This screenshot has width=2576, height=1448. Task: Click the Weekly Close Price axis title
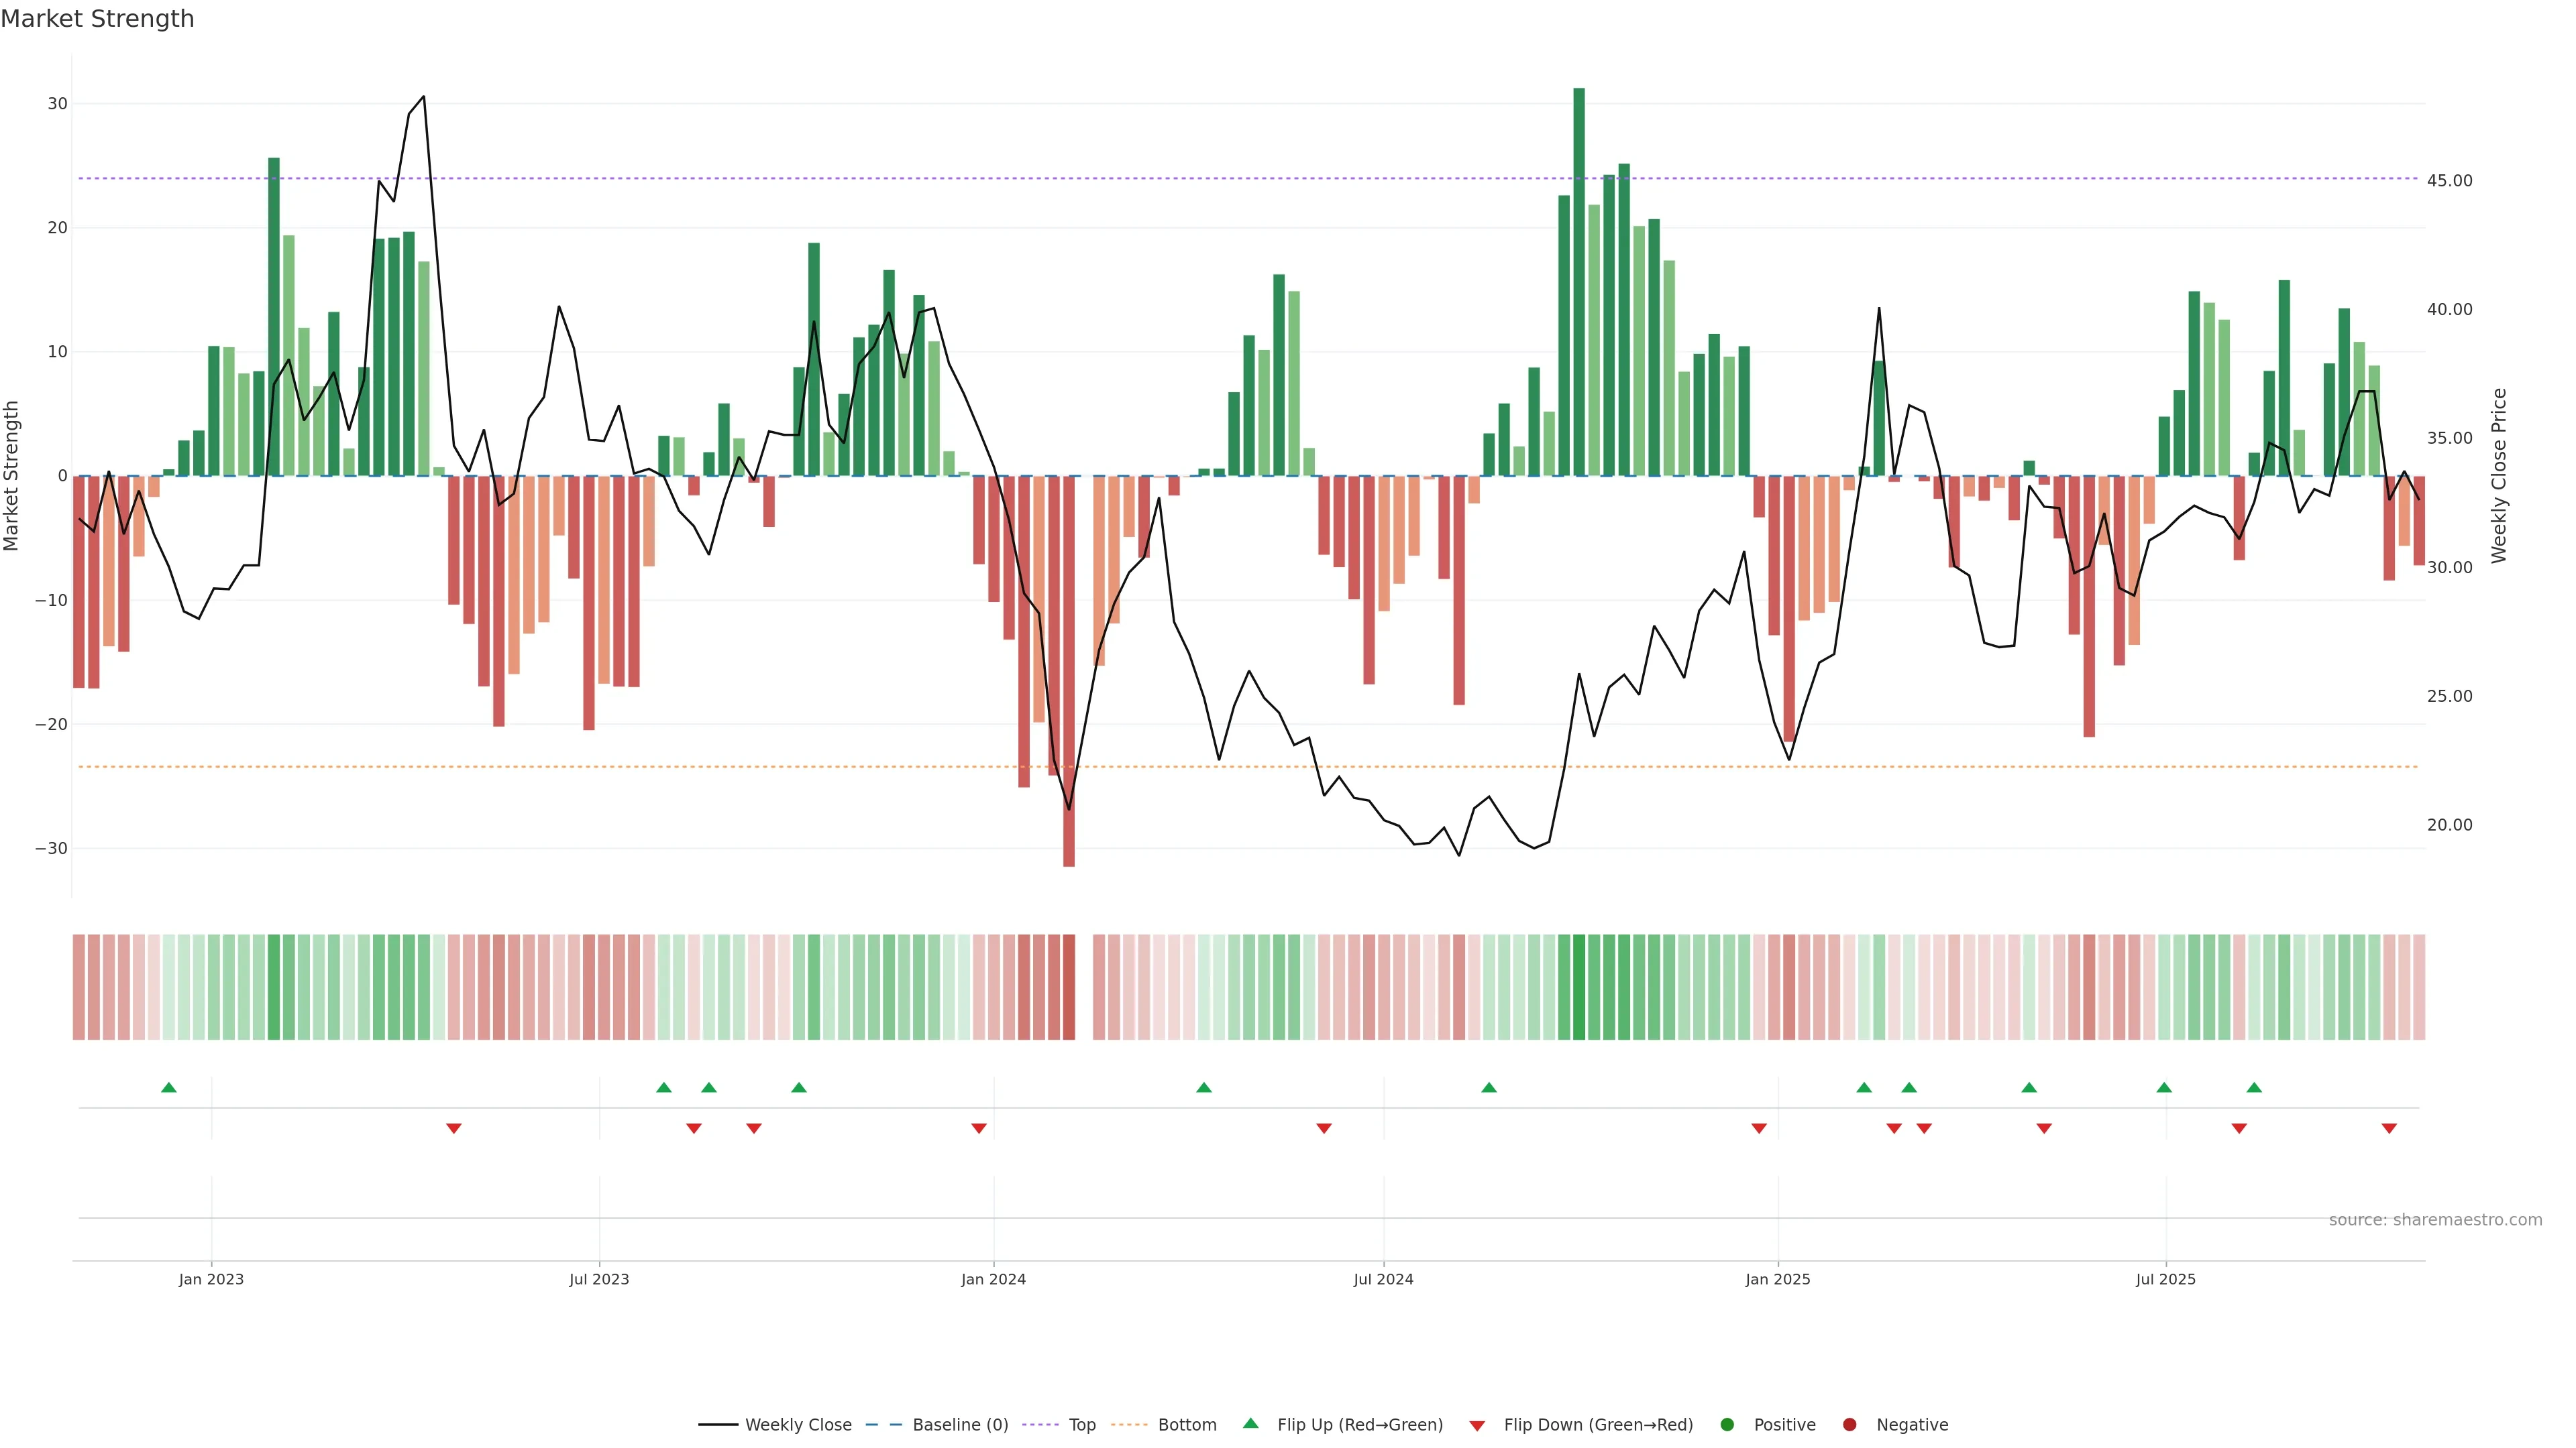pyautogui.click(x=2499, y=476)
